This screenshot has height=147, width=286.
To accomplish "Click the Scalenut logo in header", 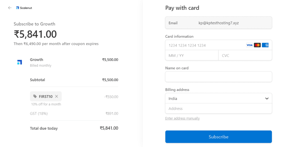I will click(24, 8).
